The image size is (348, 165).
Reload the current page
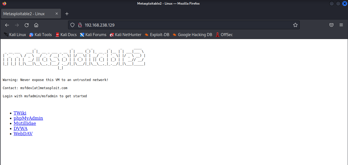pyautogui.click(x=27, y=25)
